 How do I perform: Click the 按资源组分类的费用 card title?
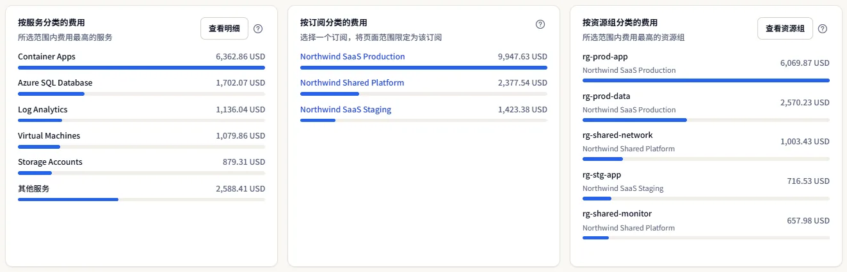620,23
